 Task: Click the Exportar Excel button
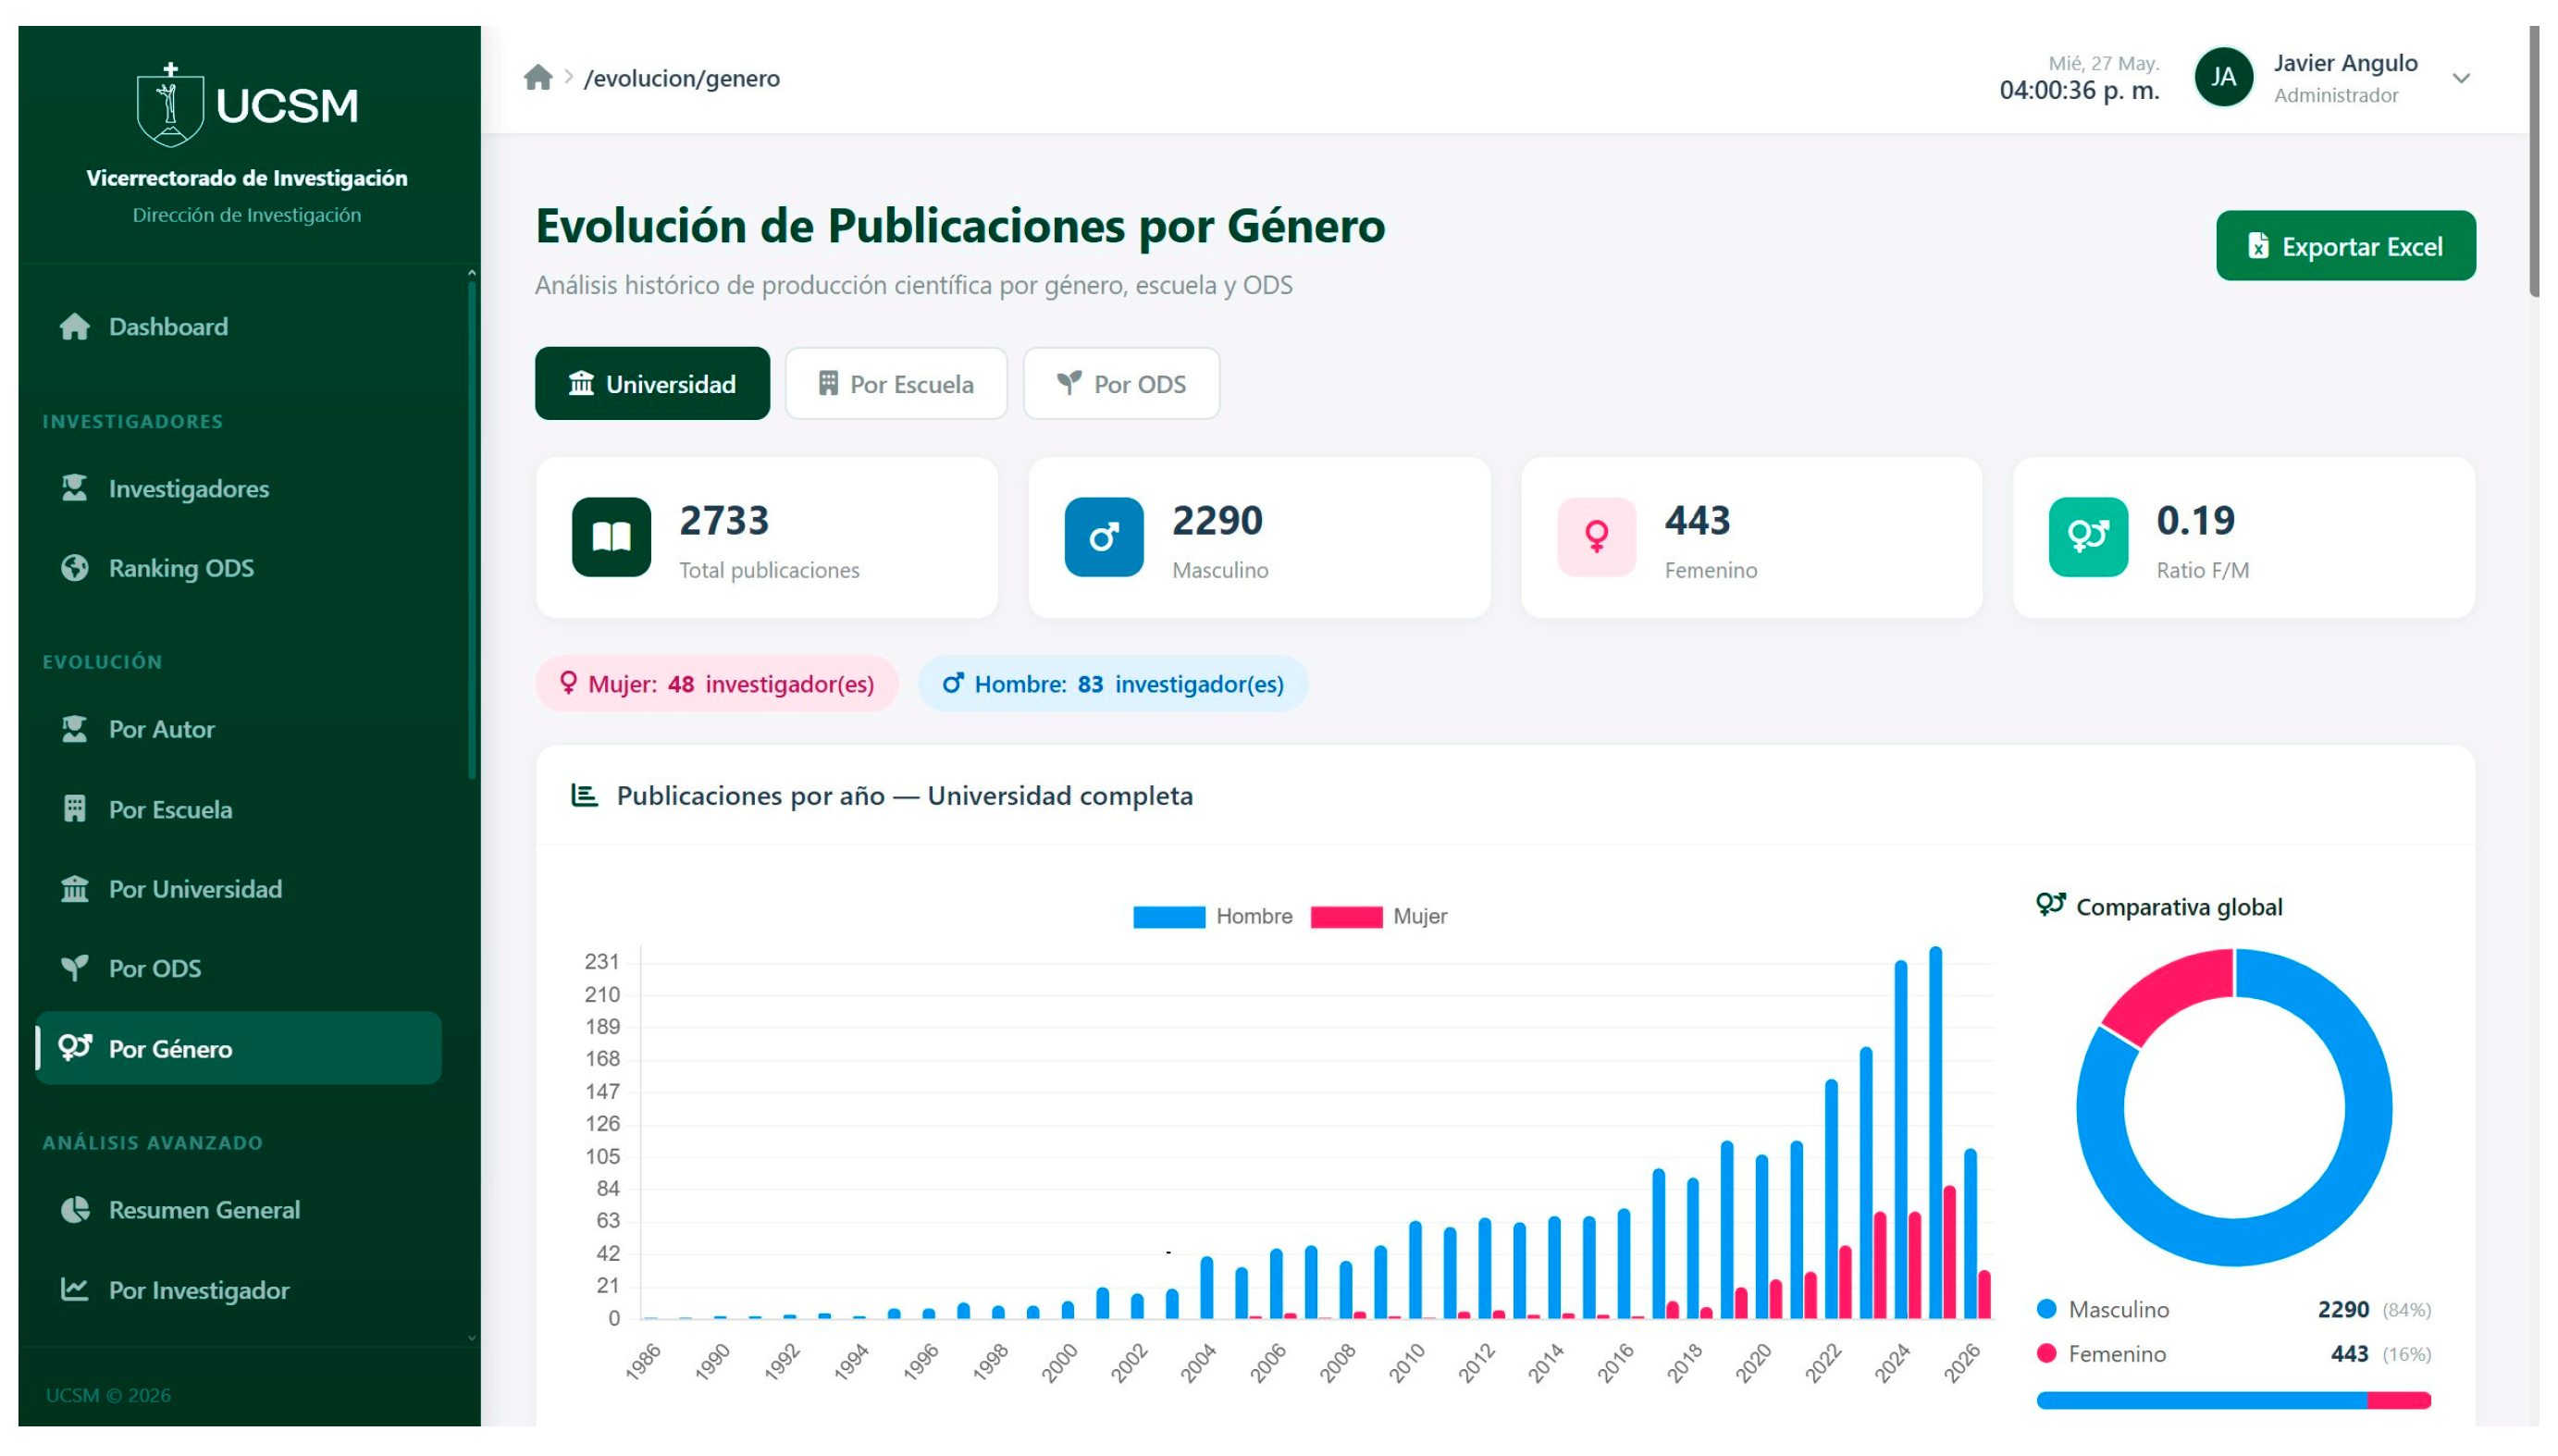pyautogui.click(x=2345, y=246)
